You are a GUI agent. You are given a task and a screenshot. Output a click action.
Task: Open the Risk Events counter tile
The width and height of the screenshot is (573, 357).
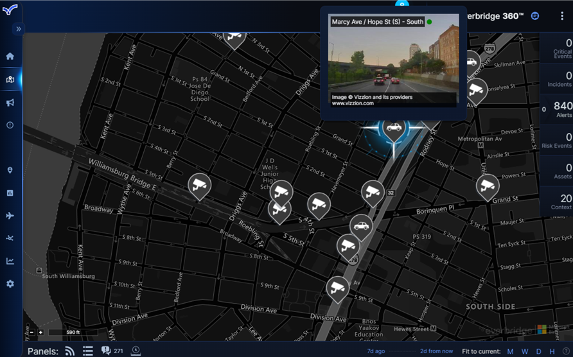pyautogui.click(x=556, y=141)
